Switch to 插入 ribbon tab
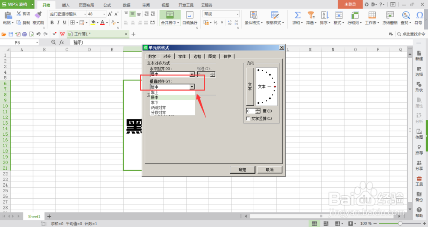The height and width of the screenshot is (227, 428). coord(65,5)
